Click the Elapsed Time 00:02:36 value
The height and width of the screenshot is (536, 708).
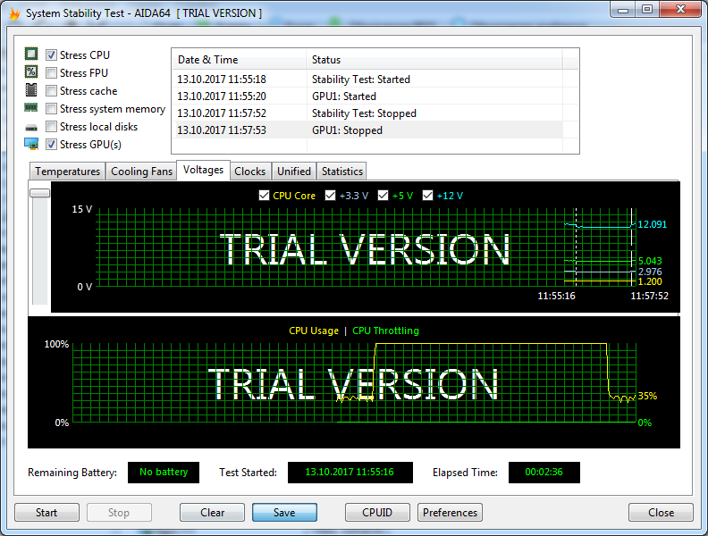point(544,473)
